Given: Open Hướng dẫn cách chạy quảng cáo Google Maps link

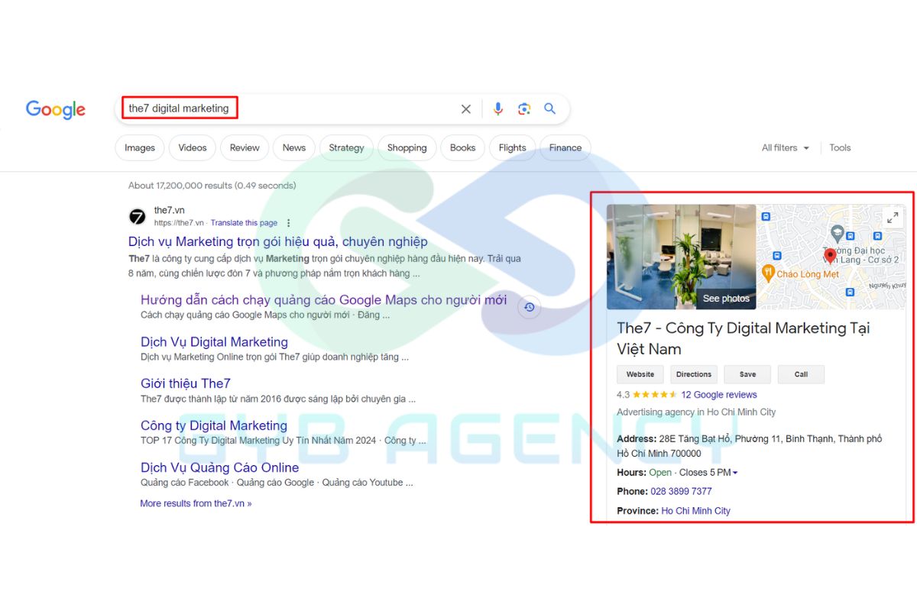Looking at the screenshot, I should click(x=323, y=300).
